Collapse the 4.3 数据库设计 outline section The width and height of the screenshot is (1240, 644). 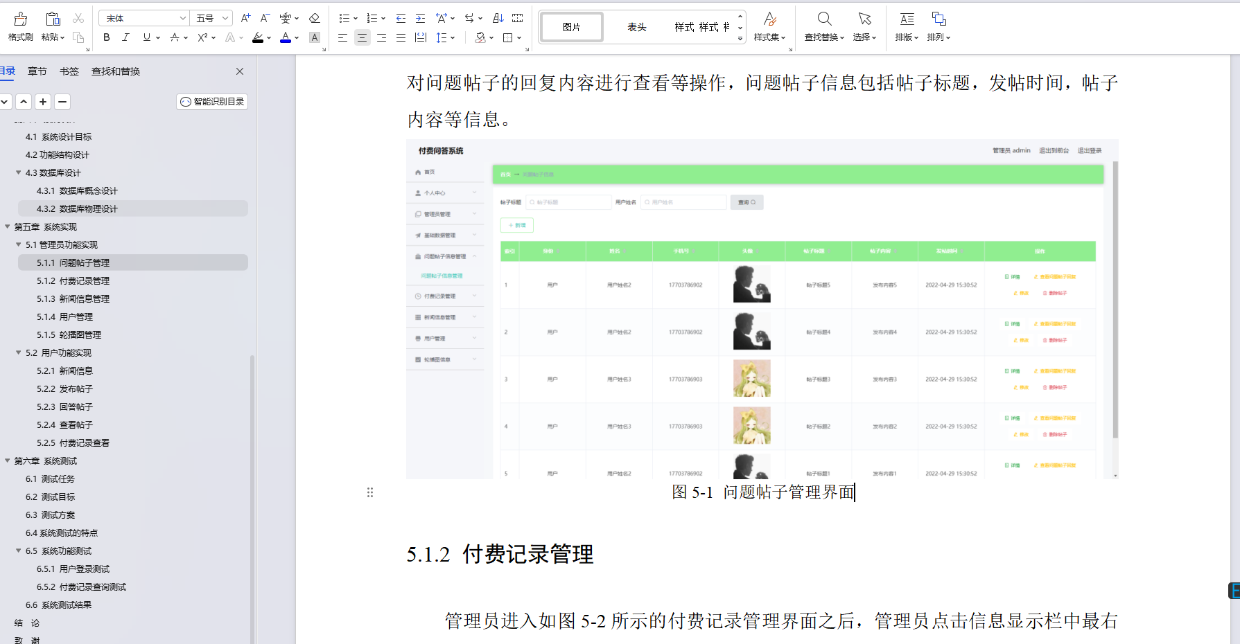click(19, 172)
